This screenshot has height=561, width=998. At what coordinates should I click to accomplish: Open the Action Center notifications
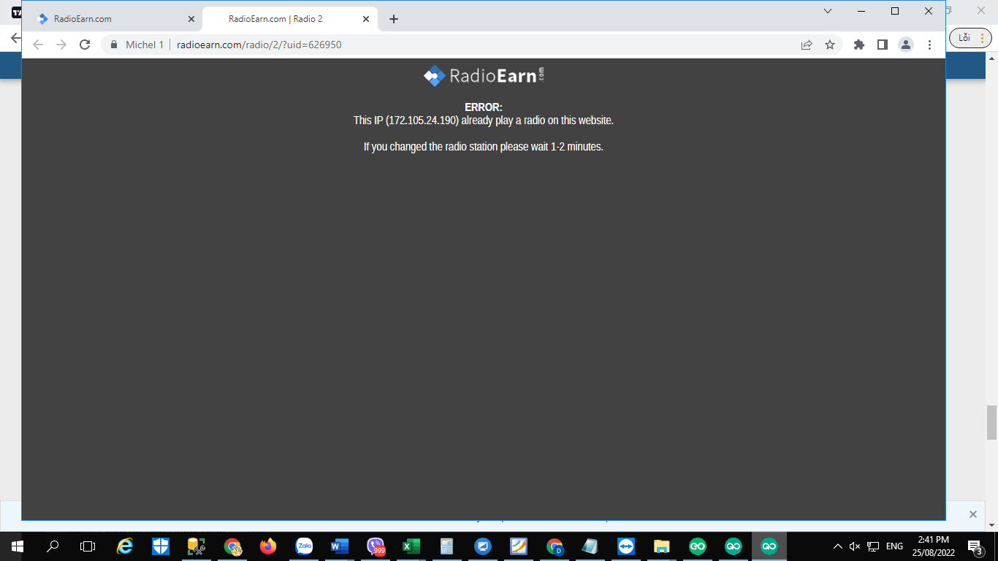point(975,546)
